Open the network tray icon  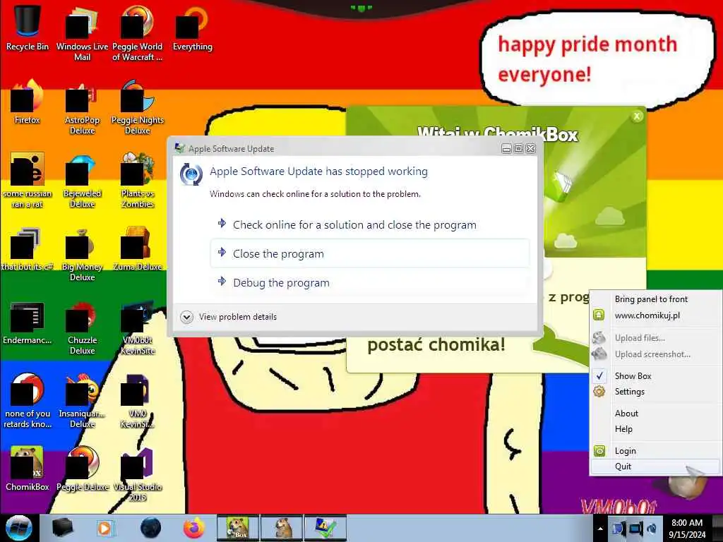pyautogui.click(x=636, y=529)
